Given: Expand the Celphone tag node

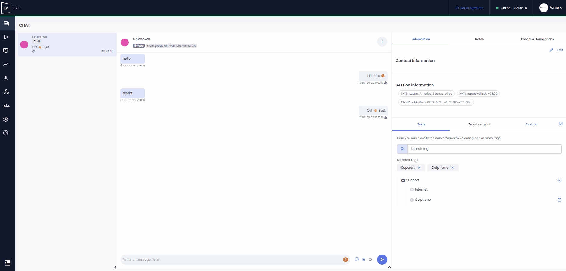Looking at the screenshot, I should (412, 200).
